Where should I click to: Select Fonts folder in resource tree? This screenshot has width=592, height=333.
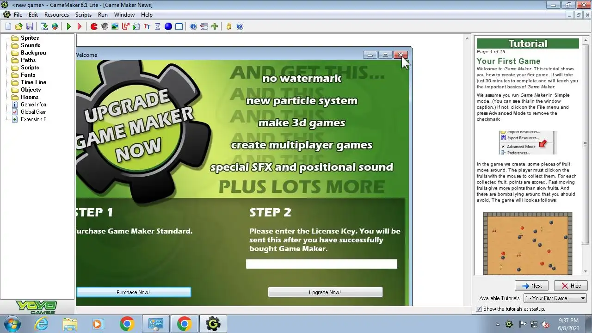tap(28, 75)
